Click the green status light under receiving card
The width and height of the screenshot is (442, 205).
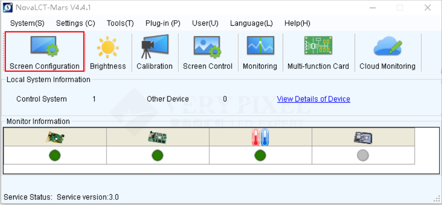click(157, 155)
